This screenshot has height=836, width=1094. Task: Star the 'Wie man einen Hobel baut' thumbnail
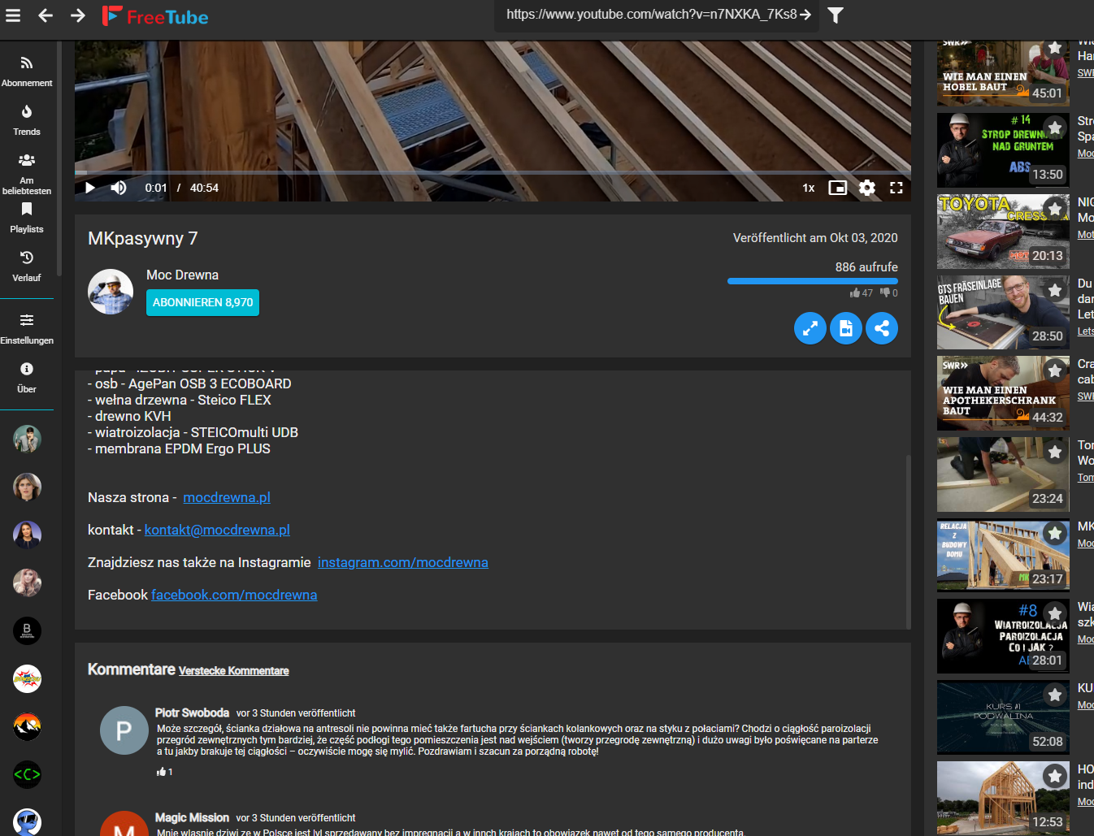(1054, 47)
